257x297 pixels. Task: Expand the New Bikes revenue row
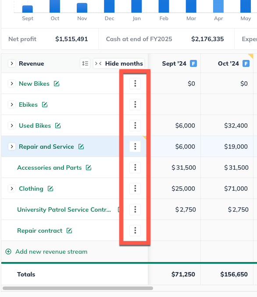12,84
